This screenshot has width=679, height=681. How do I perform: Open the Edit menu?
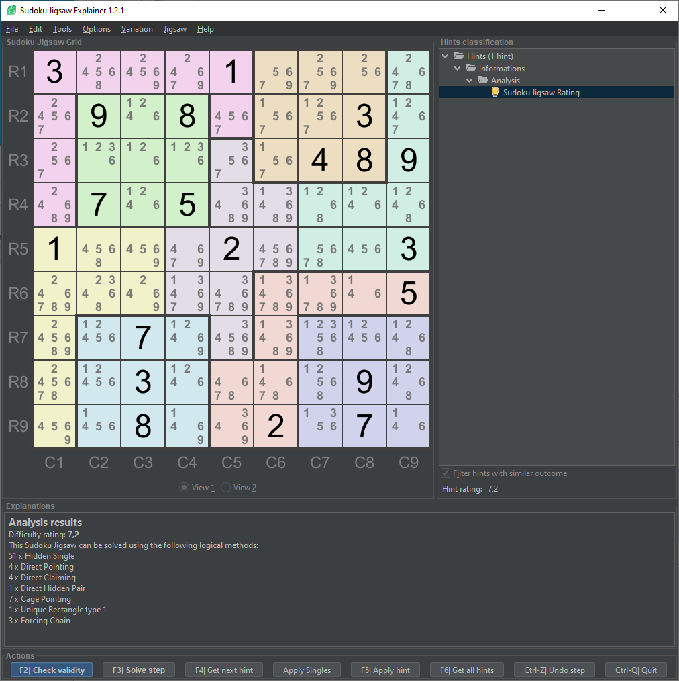click(35, 29)
